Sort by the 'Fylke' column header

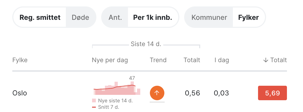click(x=20, y=60)
